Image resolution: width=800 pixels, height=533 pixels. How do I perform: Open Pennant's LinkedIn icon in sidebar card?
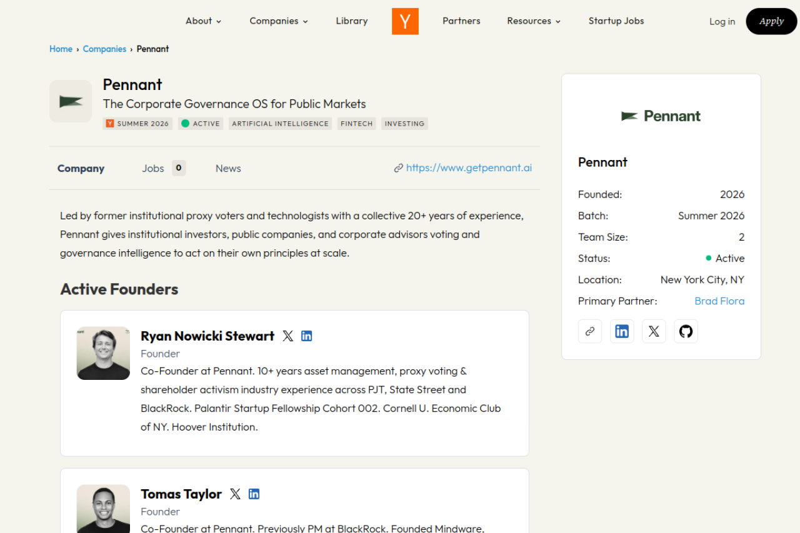622,332
